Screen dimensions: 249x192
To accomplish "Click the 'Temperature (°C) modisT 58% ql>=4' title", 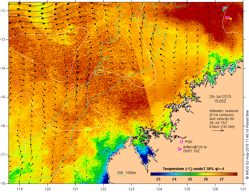I will [194, 169].
